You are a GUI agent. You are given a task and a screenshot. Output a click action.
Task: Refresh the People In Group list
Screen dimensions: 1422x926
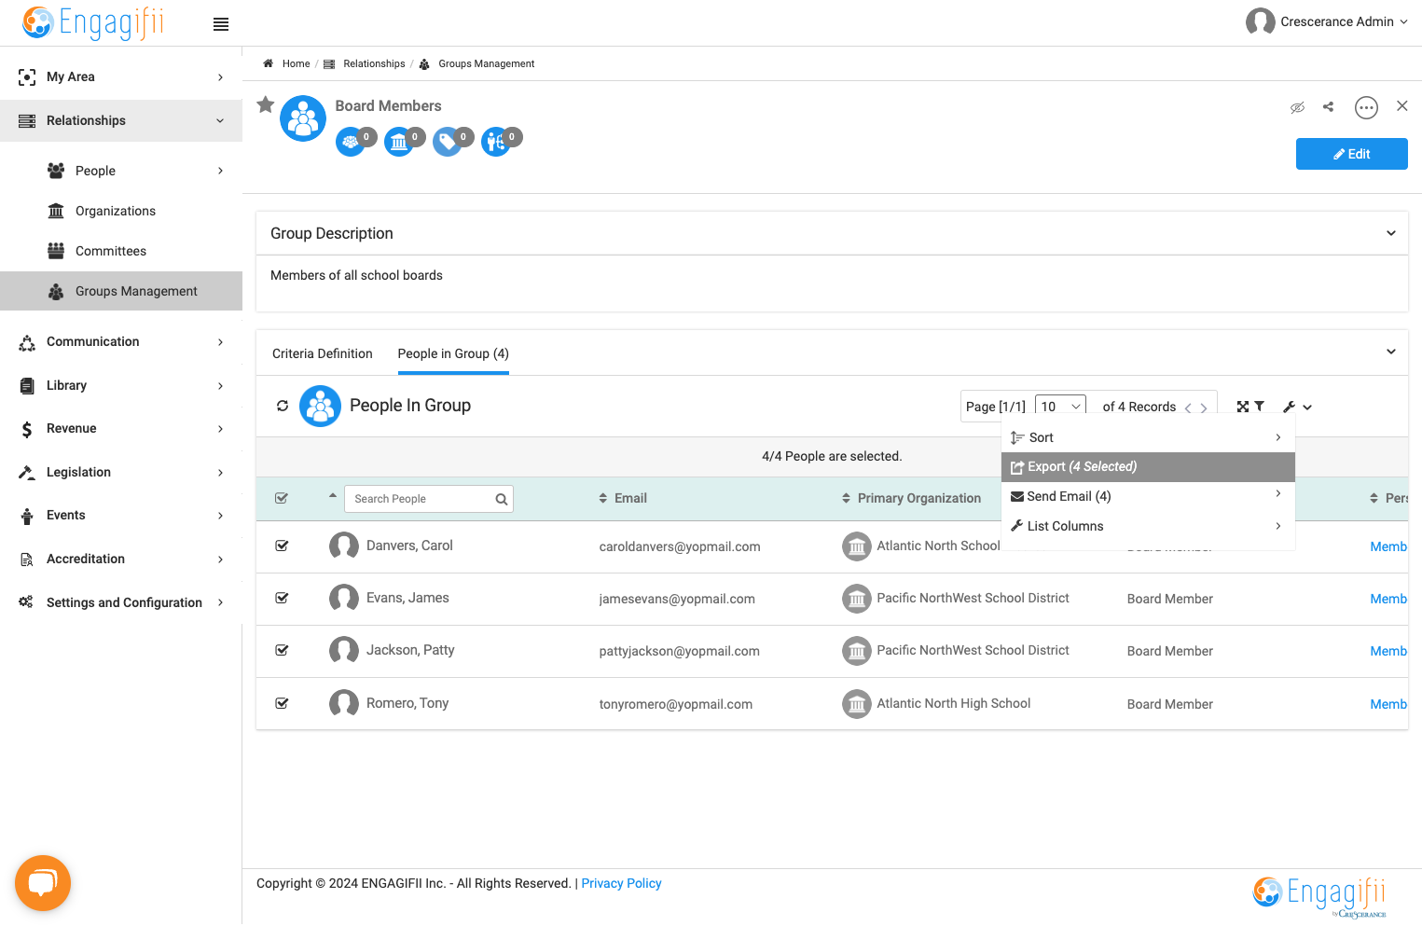[x=283, y=406]
